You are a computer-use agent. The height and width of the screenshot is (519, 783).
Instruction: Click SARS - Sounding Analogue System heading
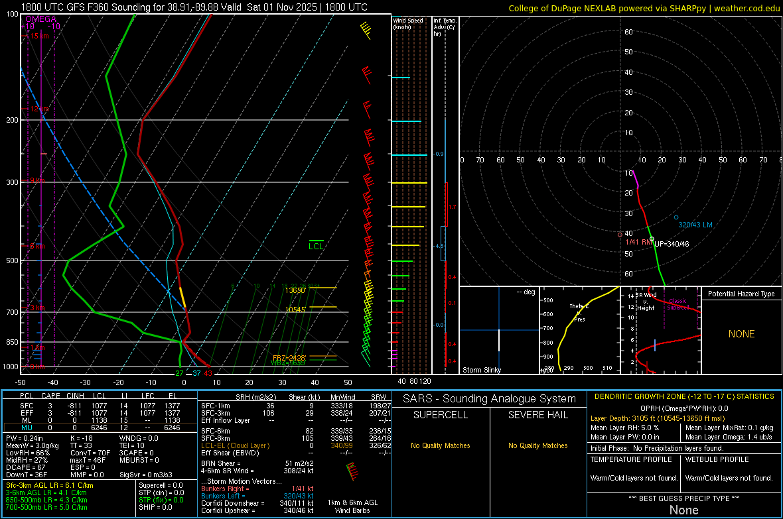489,399
